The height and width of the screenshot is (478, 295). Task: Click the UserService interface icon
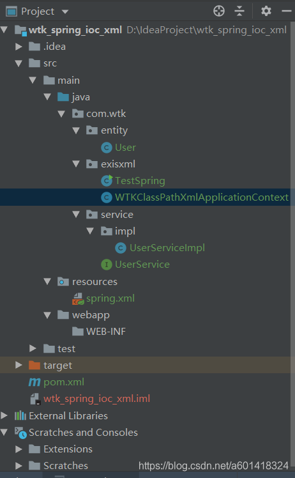tap(107, 265)
